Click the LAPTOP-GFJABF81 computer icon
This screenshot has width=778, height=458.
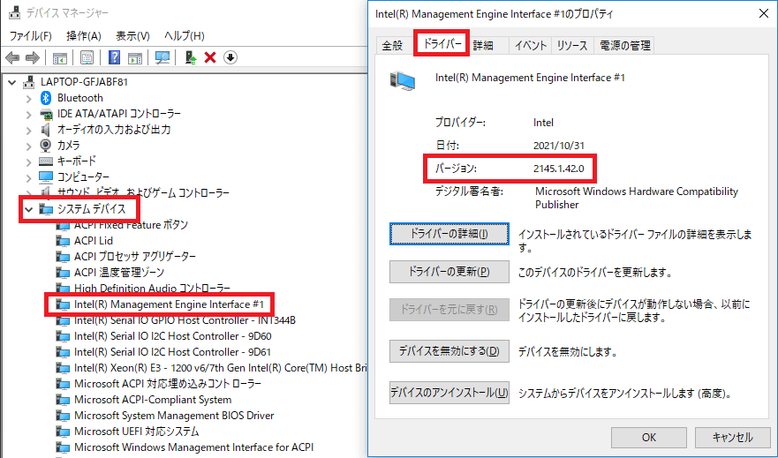point(29,82)
